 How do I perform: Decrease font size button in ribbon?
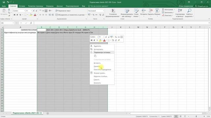tap(37, 11)
